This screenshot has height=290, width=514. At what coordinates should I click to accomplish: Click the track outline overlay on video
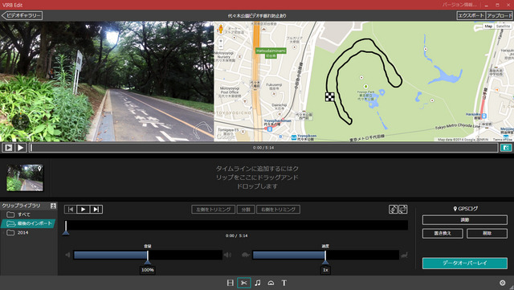click(x=202, y=130)
